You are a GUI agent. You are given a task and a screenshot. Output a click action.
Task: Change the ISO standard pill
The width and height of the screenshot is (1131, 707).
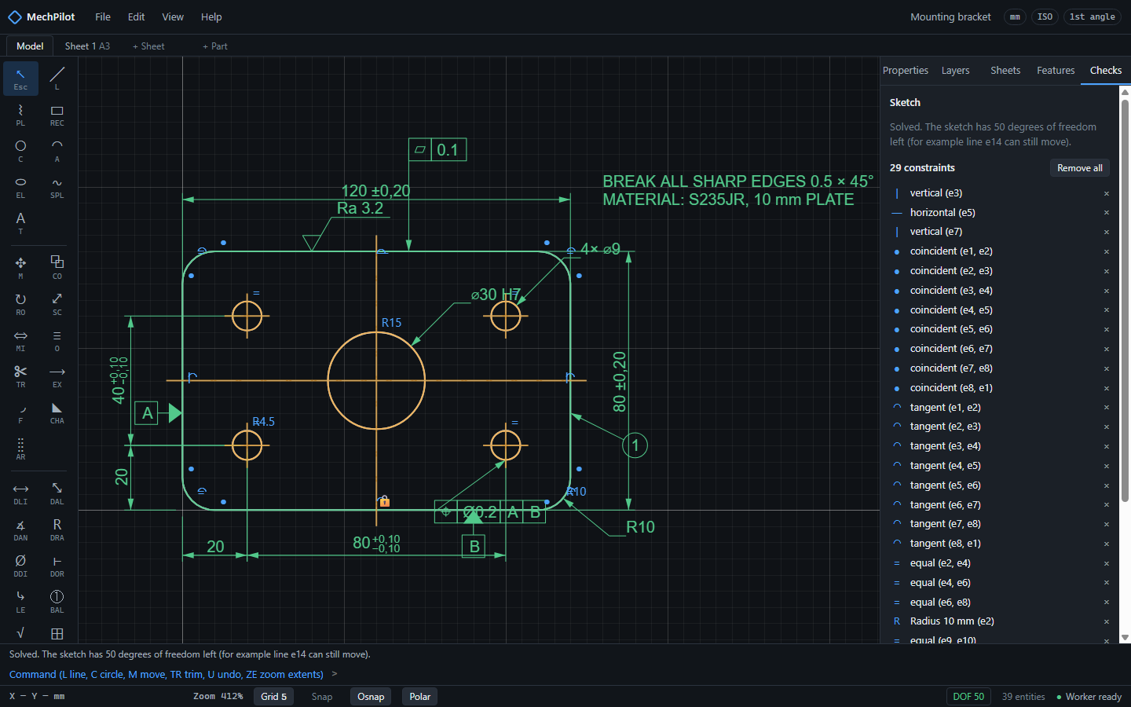point(1045,16)
